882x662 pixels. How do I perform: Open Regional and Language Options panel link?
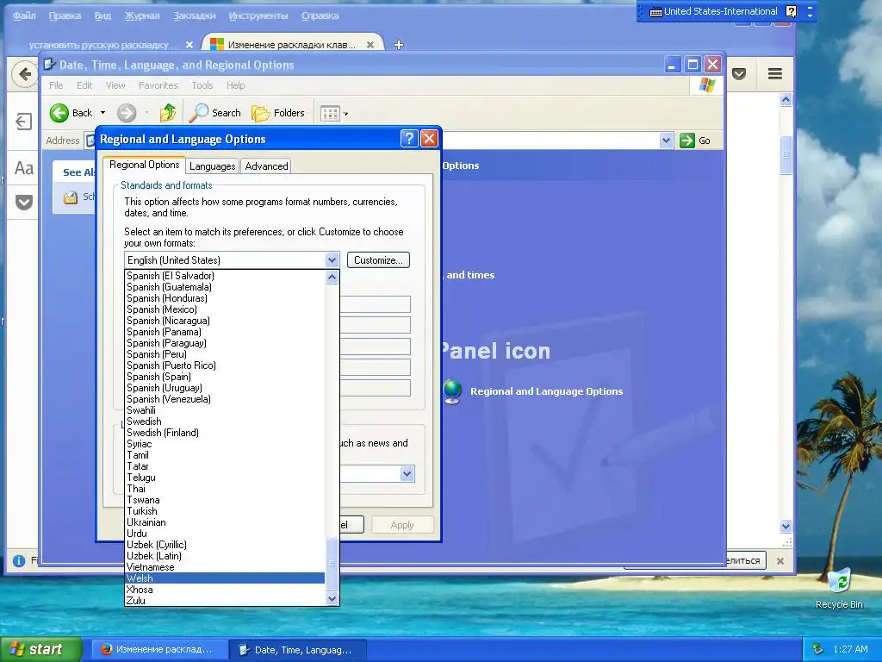(x=546, y=391)
